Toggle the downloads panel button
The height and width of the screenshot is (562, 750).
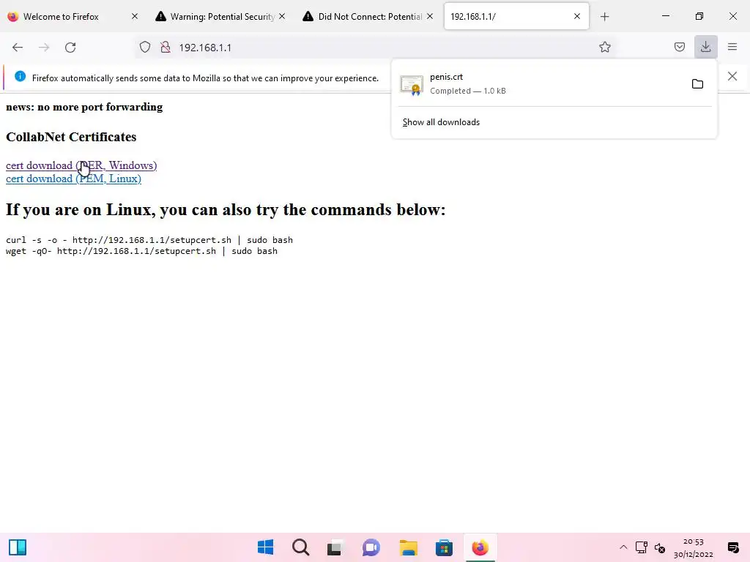[705, 47]
